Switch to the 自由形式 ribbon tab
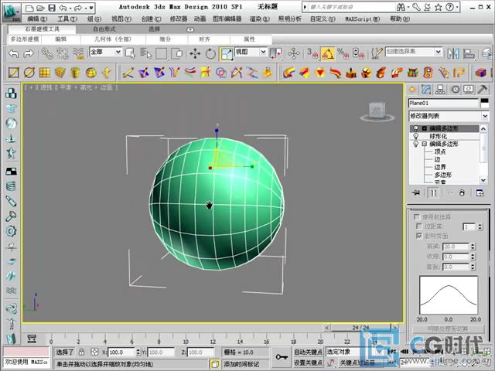495x371 pixels. (104, 29)
